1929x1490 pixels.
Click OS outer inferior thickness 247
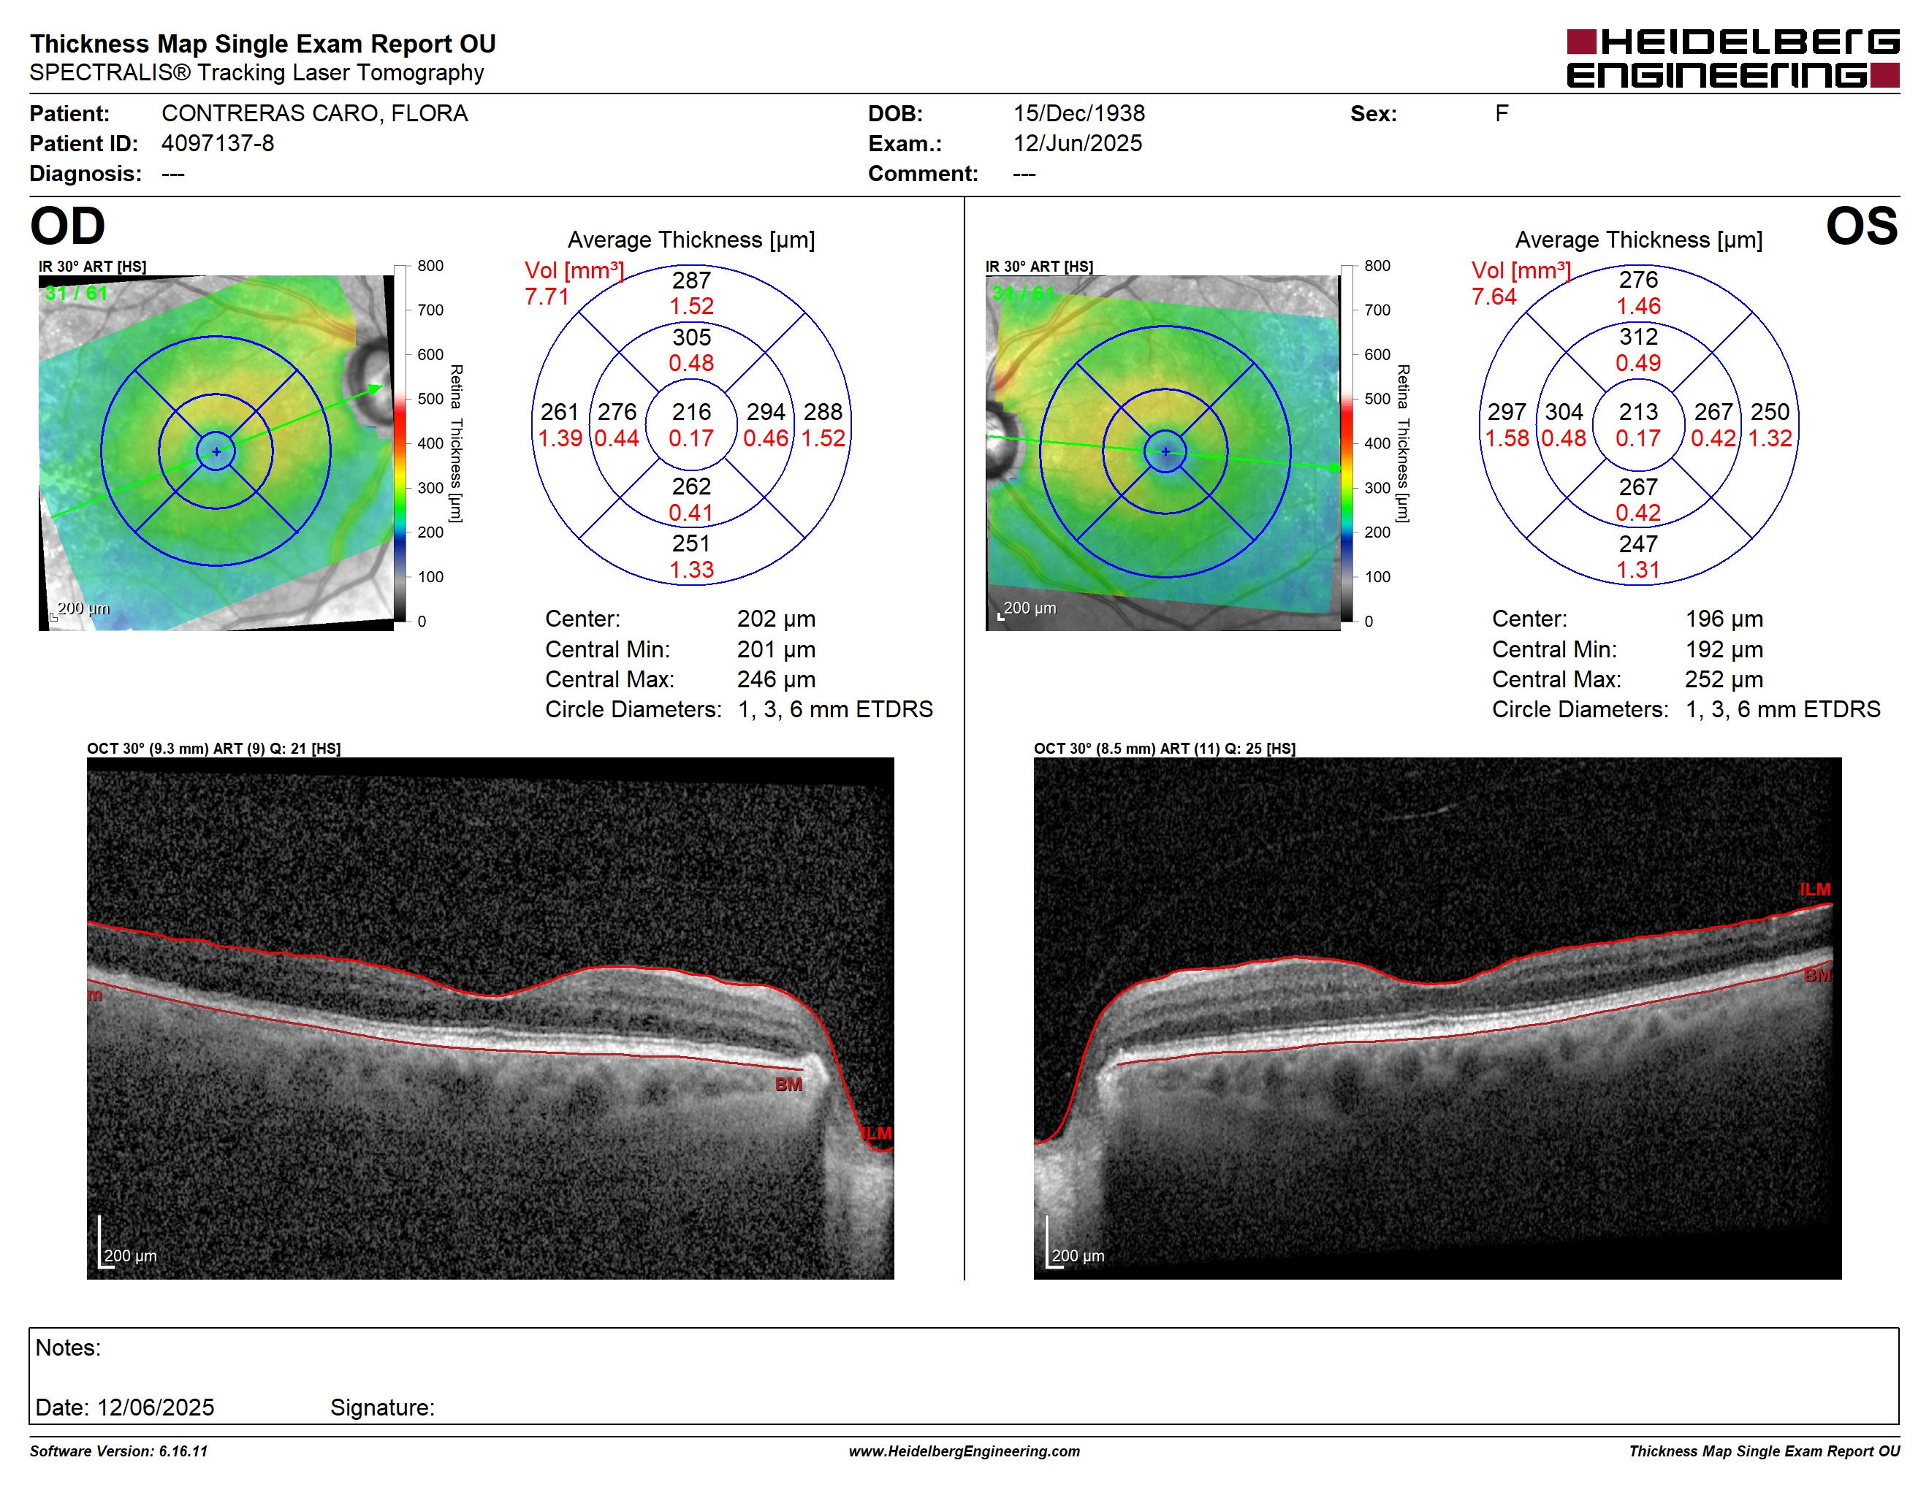point(1638,543)
